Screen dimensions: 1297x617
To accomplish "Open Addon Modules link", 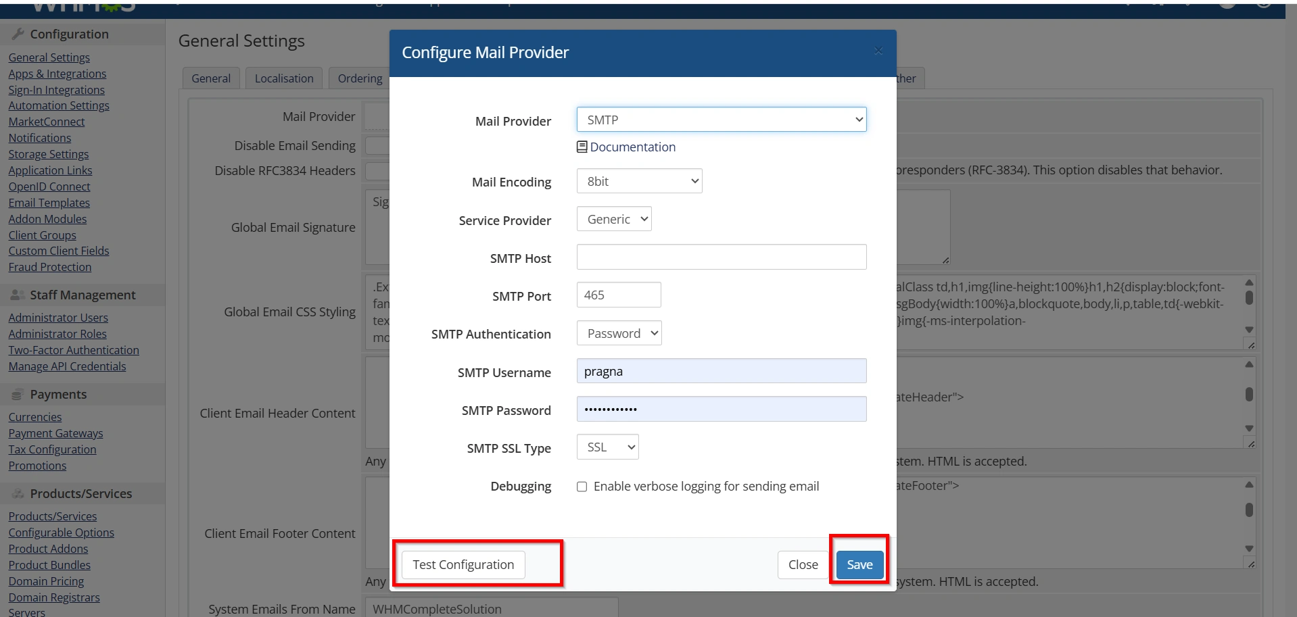I will coord(47,219).
